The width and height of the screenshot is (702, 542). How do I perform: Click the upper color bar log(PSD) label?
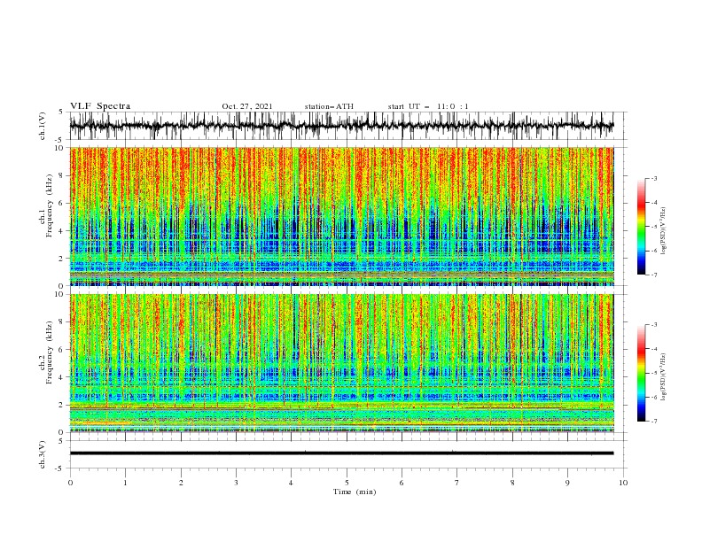(x=664, y=231)
